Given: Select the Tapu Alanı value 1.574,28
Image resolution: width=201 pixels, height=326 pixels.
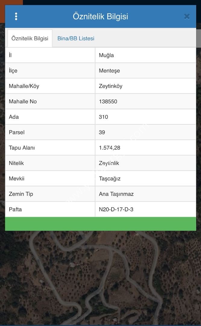Looking at the screenshot, I should pyautogui.click(x=109, y=148).
